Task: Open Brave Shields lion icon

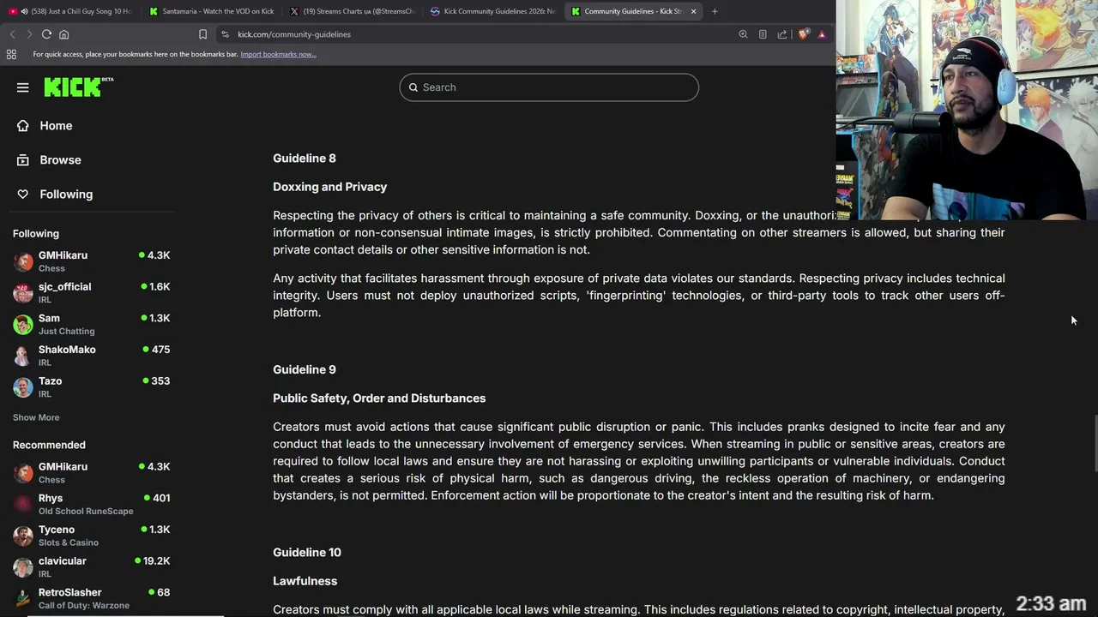Action: pos(803,34)
